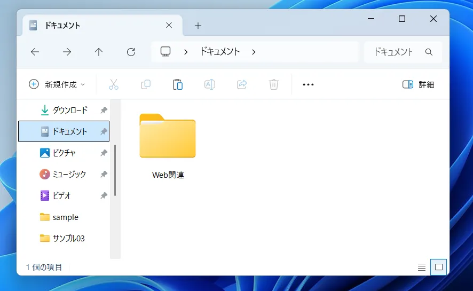Expand chevron after the PC monitor icon
This screenshot has height=291, width=473.
pyautogui.click(x=186, y=52)
